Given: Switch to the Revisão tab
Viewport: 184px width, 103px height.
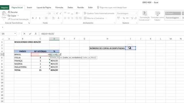Looking at the screenshot, I should 80,7.
